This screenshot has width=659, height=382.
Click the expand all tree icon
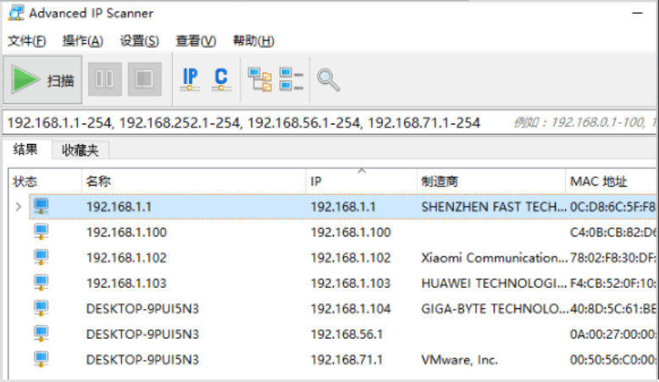pos(259,80)
